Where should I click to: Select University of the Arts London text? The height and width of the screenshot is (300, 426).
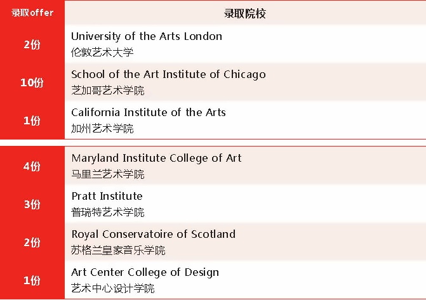147,36
